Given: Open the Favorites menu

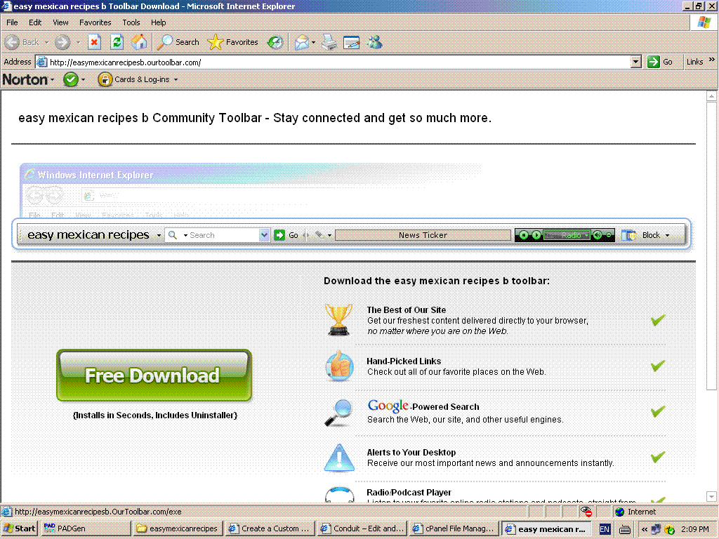Looking at the screenshot, I should click(x=95, y=22).
